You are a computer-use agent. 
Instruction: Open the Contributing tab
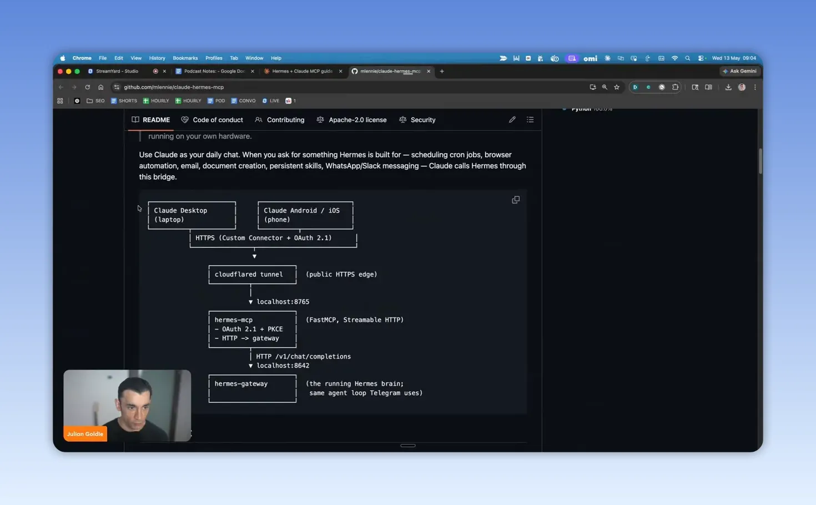[280, 120]
